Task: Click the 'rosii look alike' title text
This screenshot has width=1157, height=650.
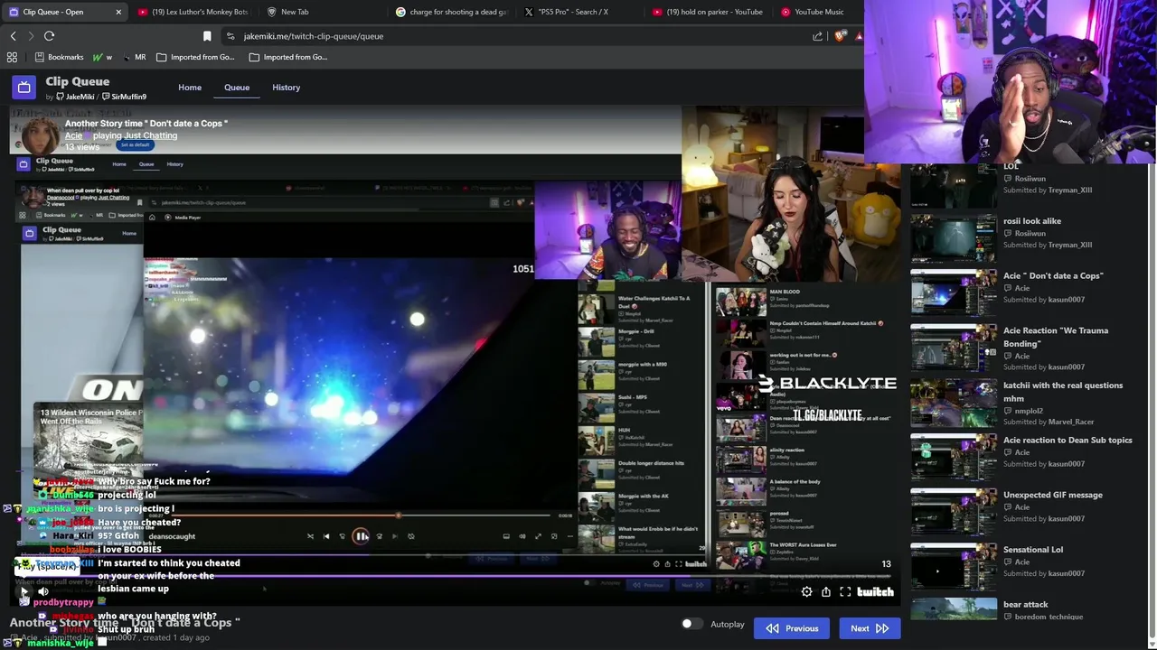Action: click(x=1032, y=221)
